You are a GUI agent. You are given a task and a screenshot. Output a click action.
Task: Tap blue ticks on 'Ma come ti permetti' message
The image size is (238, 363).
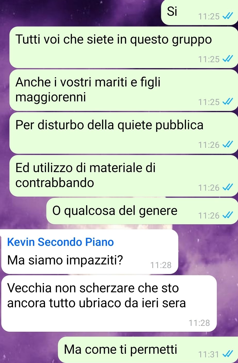[x=228, y=354]
